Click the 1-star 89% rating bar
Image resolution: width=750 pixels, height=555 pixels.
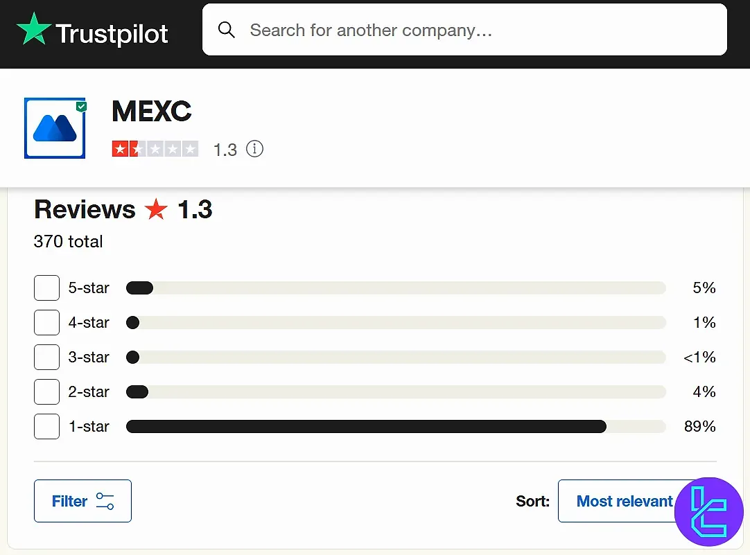pos(396,426)
